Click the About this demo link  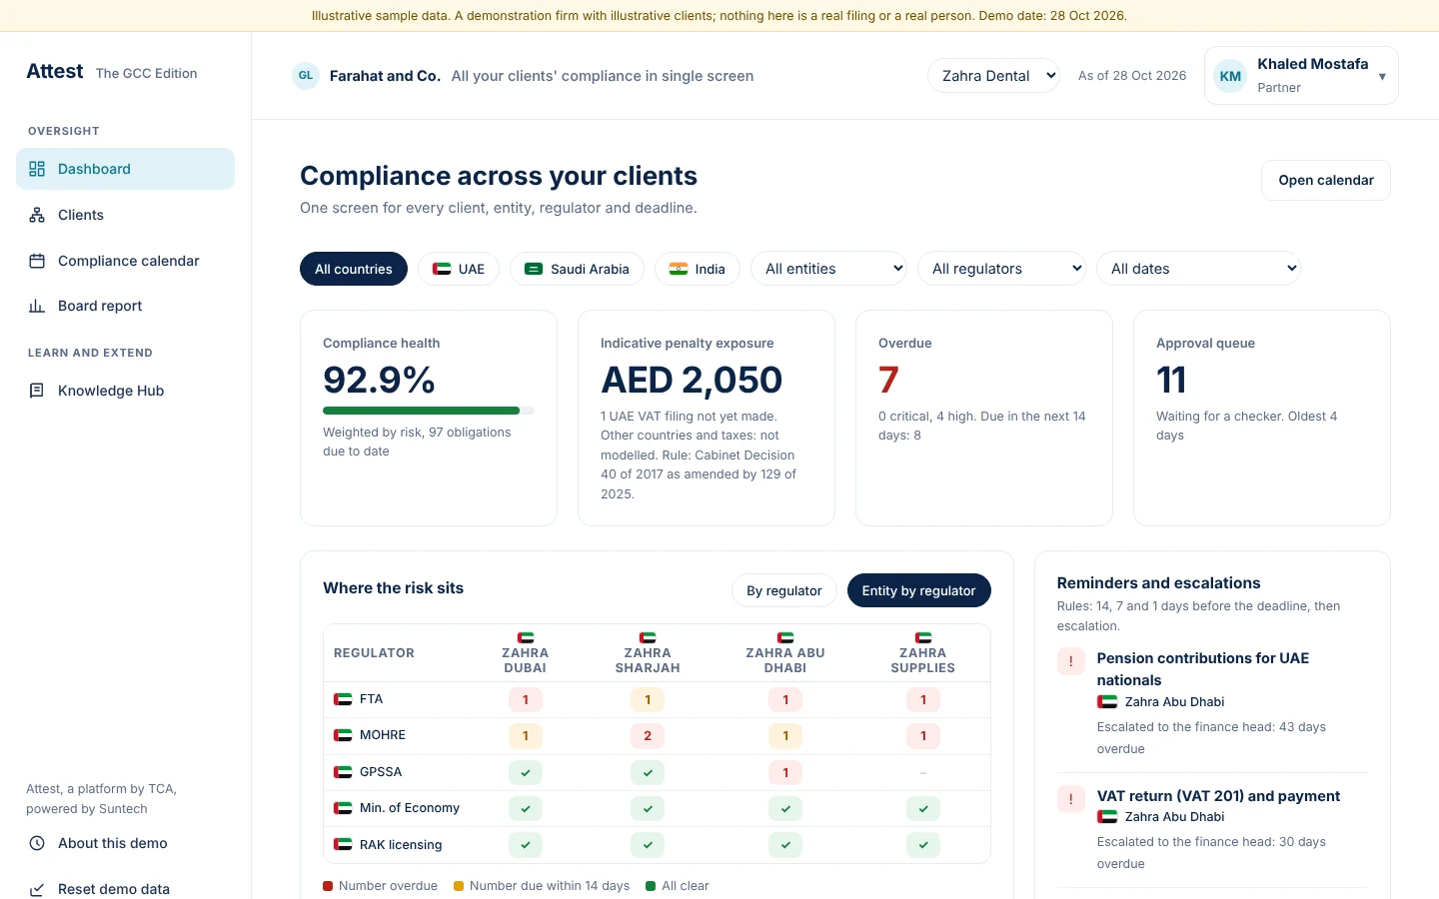click(126, 843)
